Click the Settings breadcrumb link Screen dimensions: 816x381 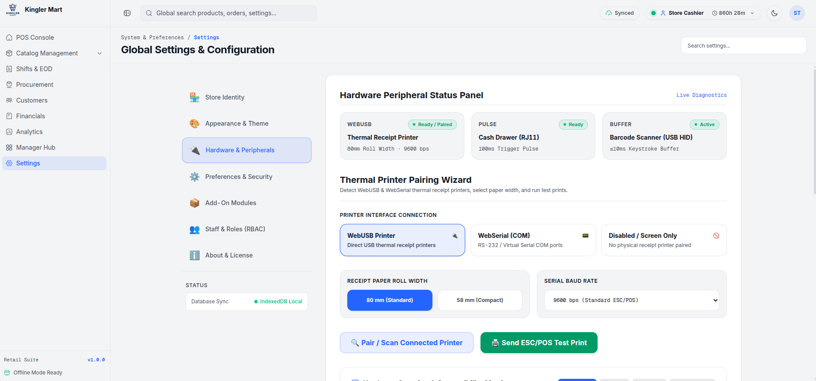click(207, 38)
